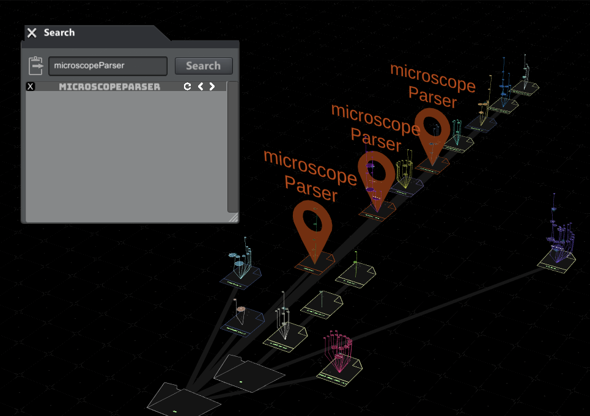Refresh the MICROSCOPEPARSER search results
The image size is (590, 416).
(188, 87)
